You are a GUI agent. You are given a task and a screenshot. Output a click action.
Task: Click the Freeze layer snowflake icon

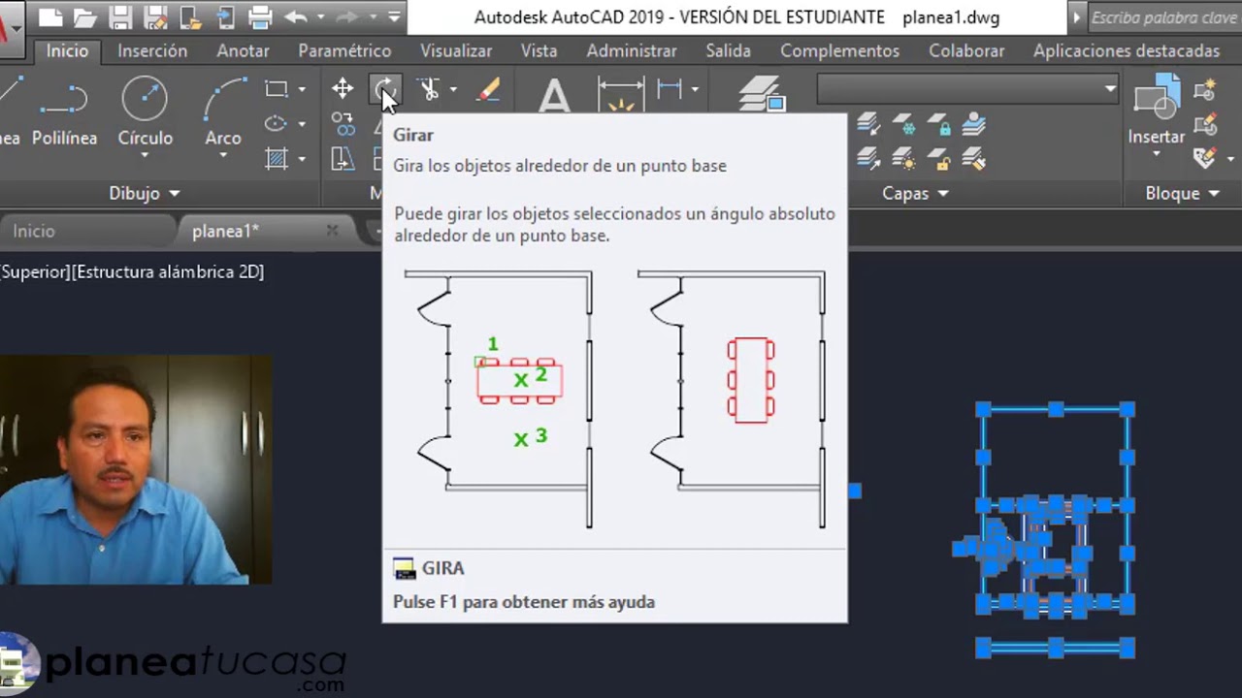coord(903,124)
